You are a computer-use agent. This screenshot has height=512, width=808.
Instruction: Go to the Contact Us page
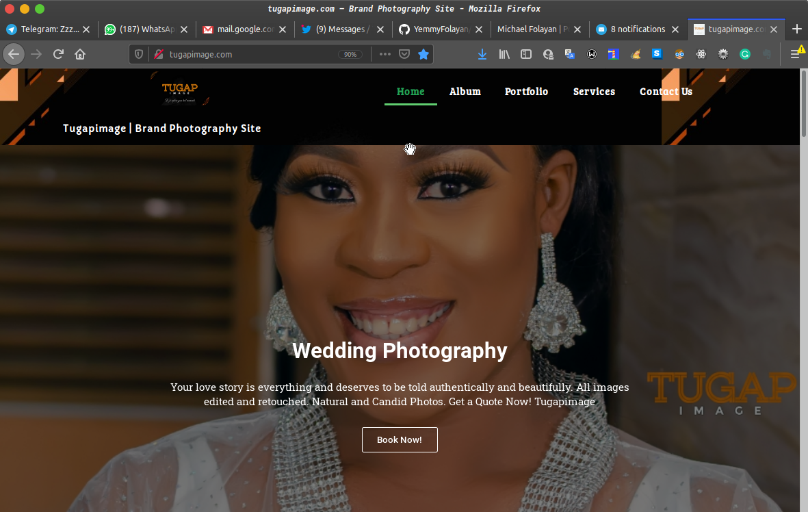coord(666,92)
